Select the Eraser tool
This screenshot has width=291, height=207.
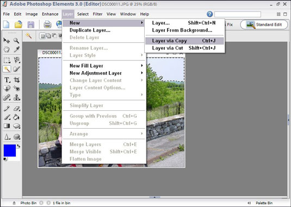coord(16,108)
